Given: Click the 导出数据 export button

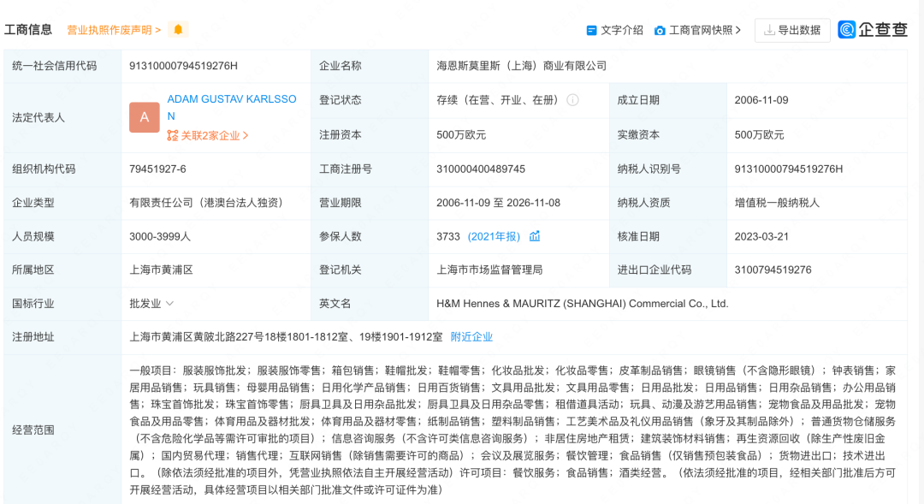Looking at the screenshot, I should 792,30.
